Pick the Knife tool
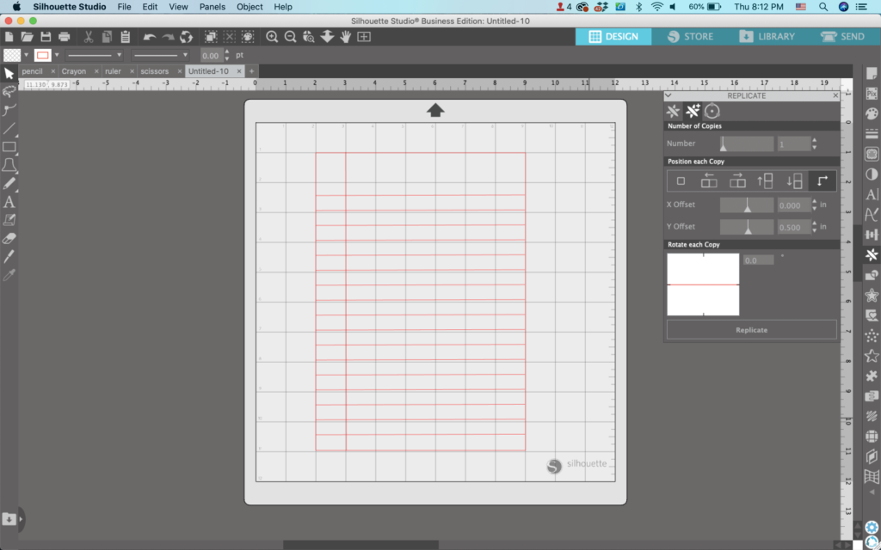The height and width of the screenshot is (550, 881). (9, 256)
